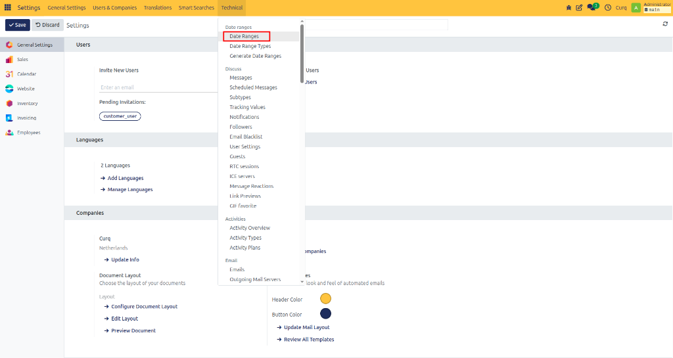Viewport: 673px width, 358px height.
Task: Click the Technical menu scroll-down arrow
Action: [x=302, y=282]
